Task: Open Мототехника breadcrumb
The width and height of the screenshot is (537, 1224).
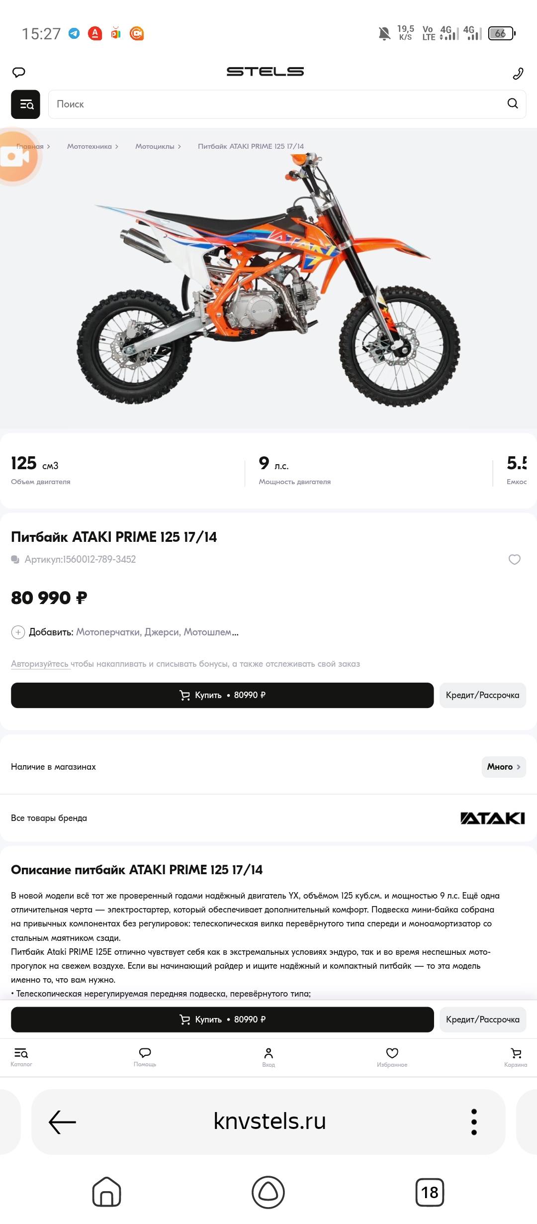Action: 89,146
